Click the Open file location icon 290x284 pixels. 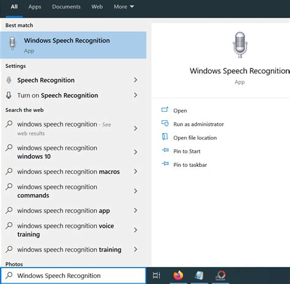pos(165,137)
